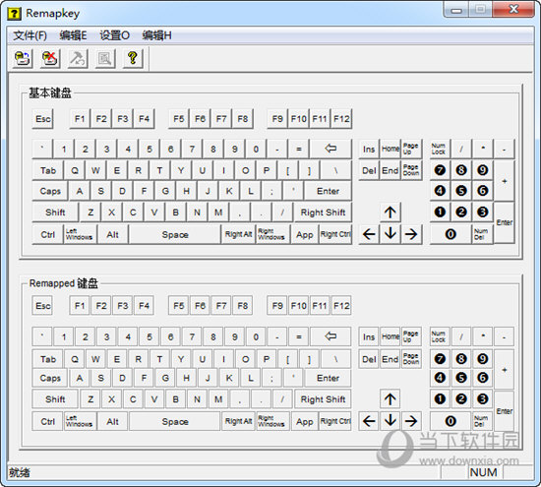Click F5 key on the Remapped keyboard

tap(179, 306)
